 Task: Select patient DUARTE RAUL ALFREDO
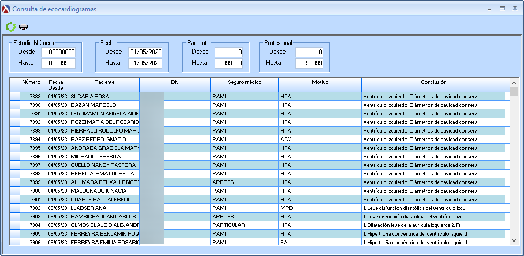[100, 200]
